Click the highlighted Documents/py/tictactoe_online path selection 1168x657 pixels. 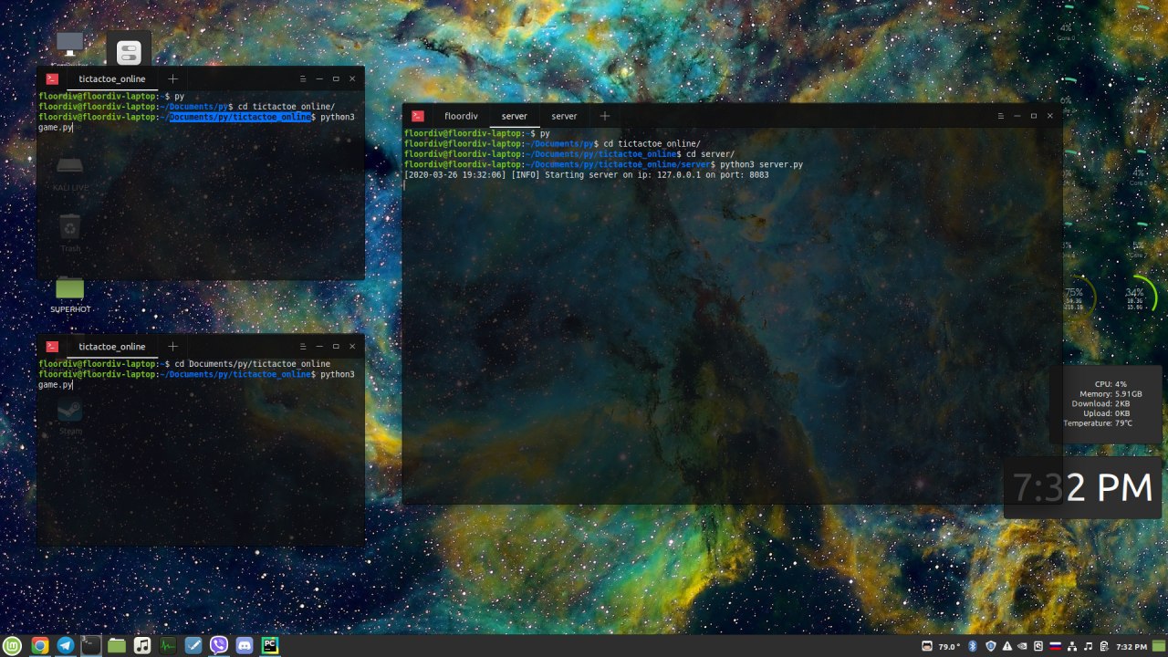(239, 117)
